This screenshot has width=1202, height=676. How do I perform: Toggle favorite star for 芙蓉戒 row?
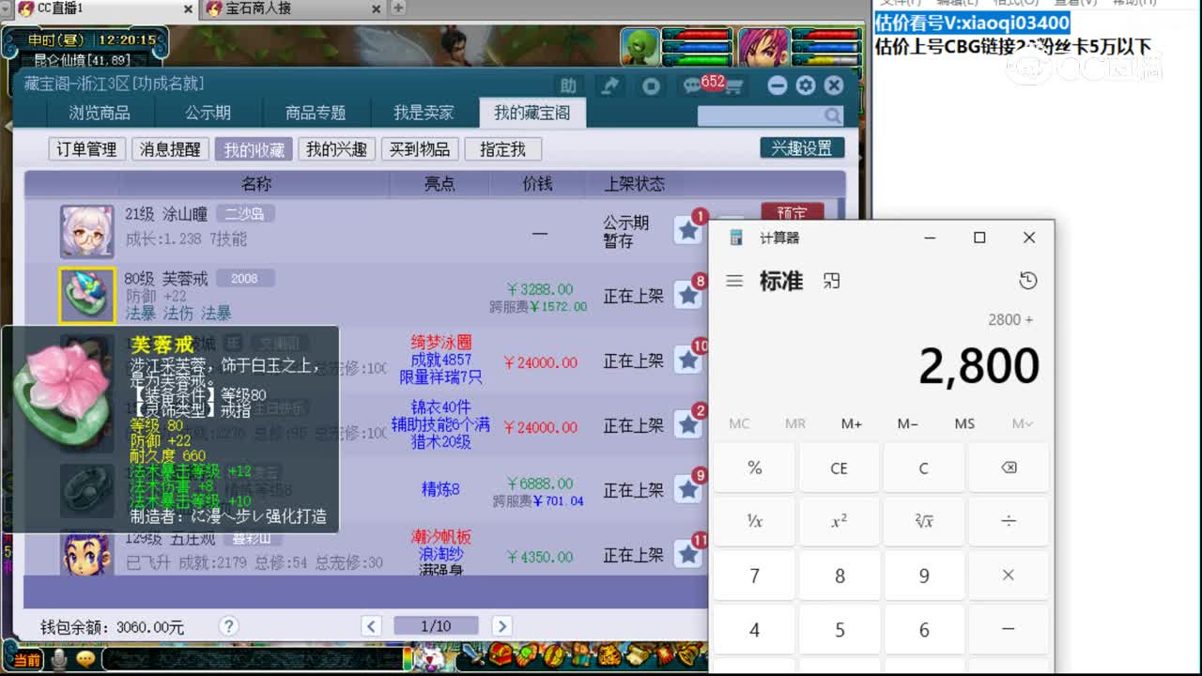click(688, 295)
